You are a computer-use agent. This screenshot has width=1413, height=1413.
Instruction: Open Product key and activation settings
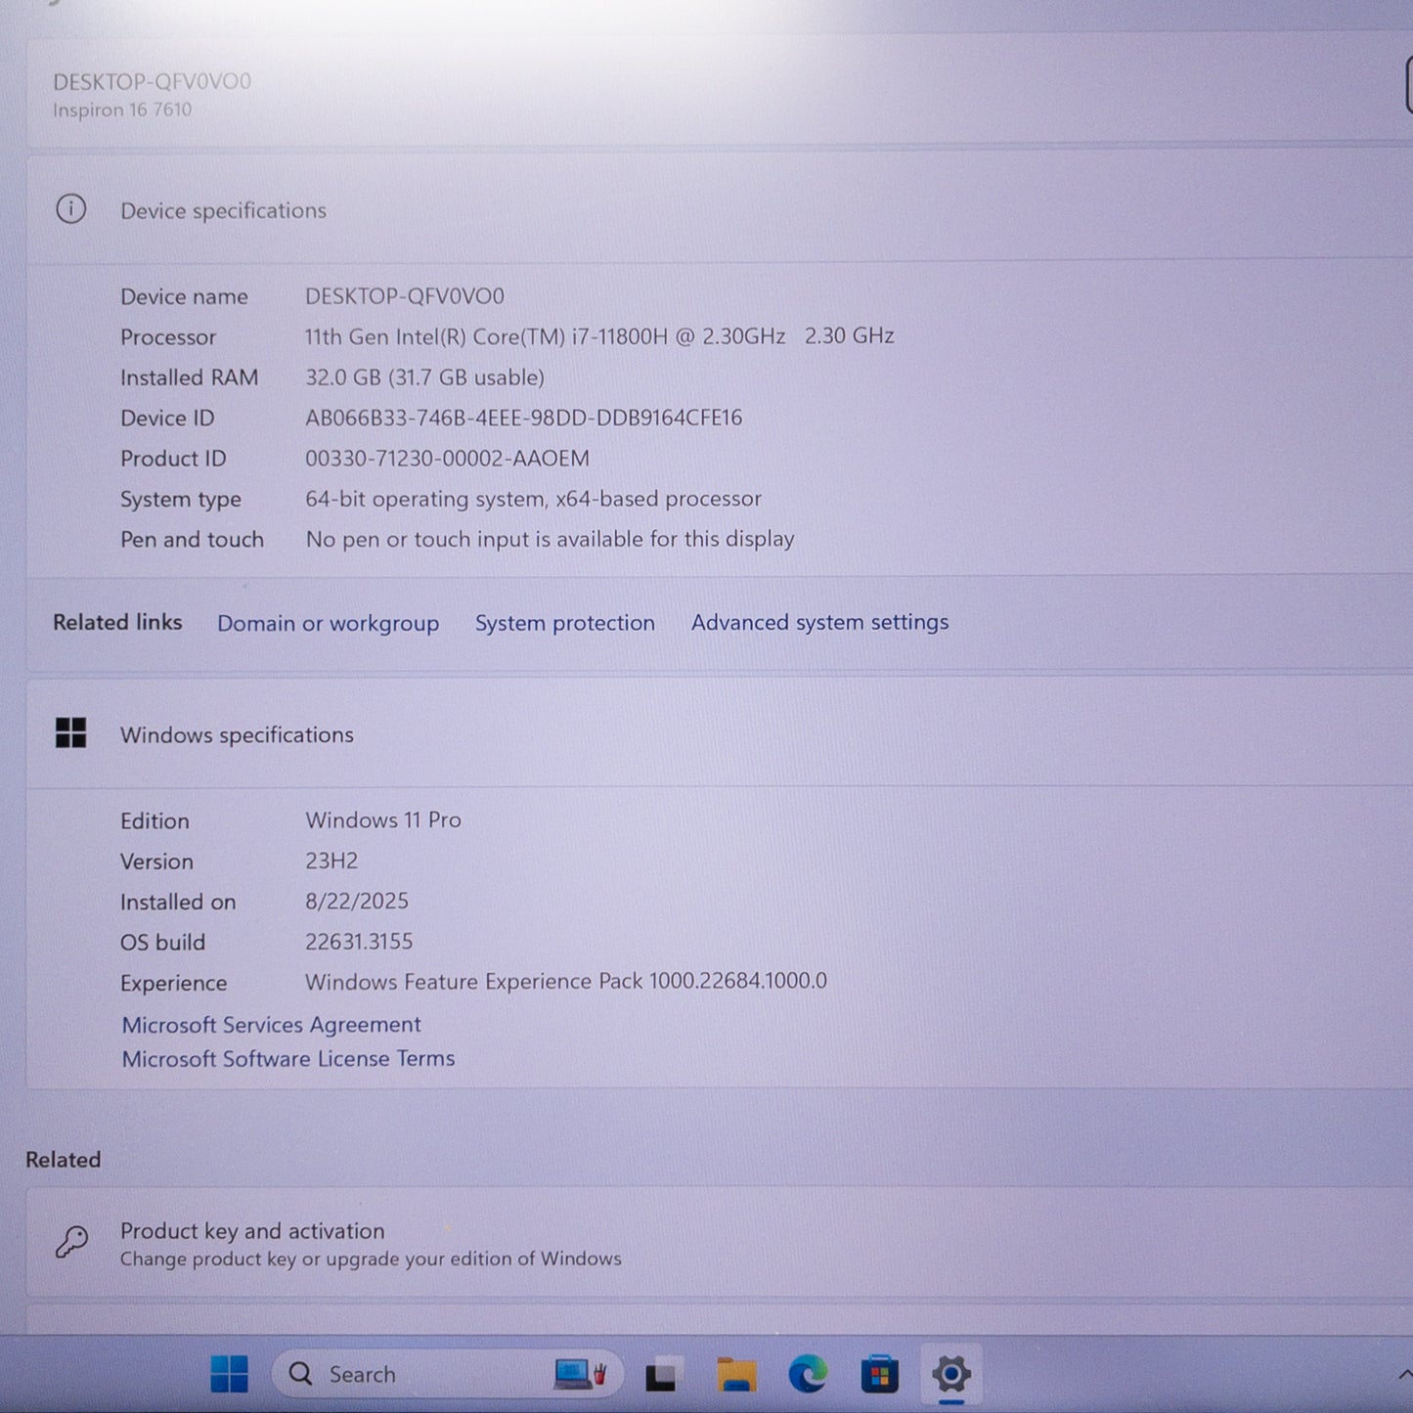pos(252,1231)
